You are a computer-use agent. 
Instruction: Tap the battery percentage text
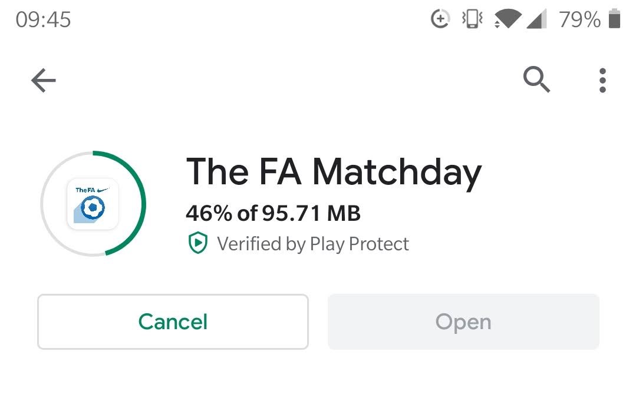pyautogui.click(x=581, y=19)
